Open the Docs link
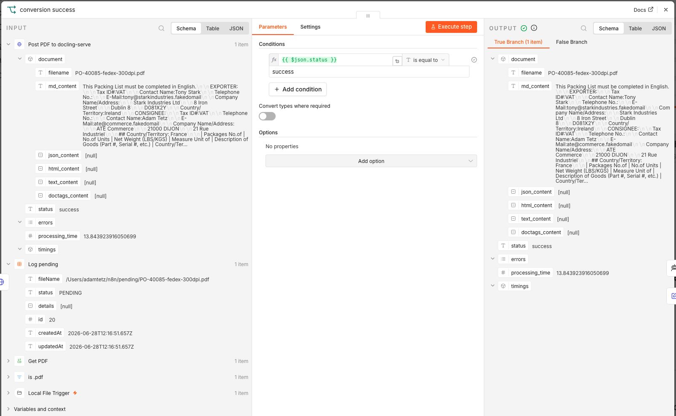 [x=643, y=10]
